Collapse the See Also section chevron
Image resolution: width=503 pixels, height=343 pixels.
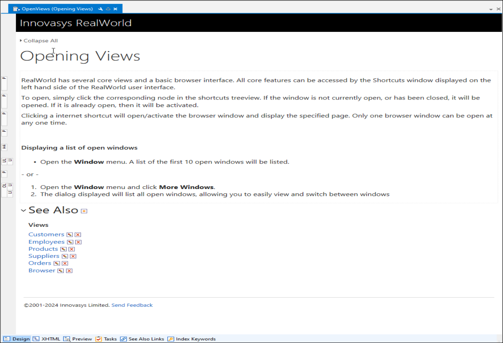23,210
